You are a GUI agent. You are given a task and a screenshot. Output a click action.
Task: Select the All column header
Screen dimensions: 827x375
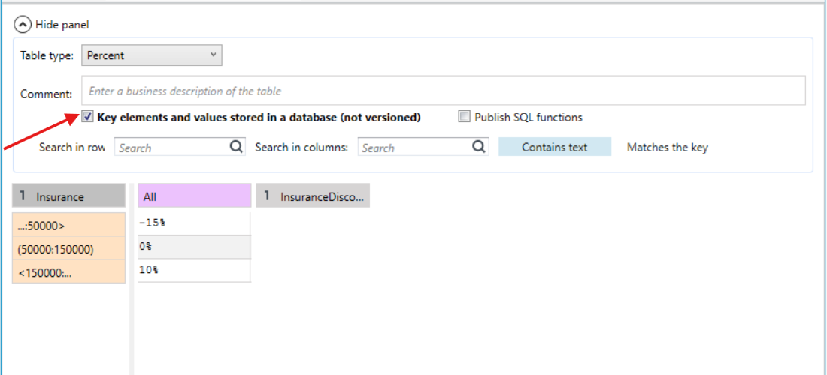(194, 196)
